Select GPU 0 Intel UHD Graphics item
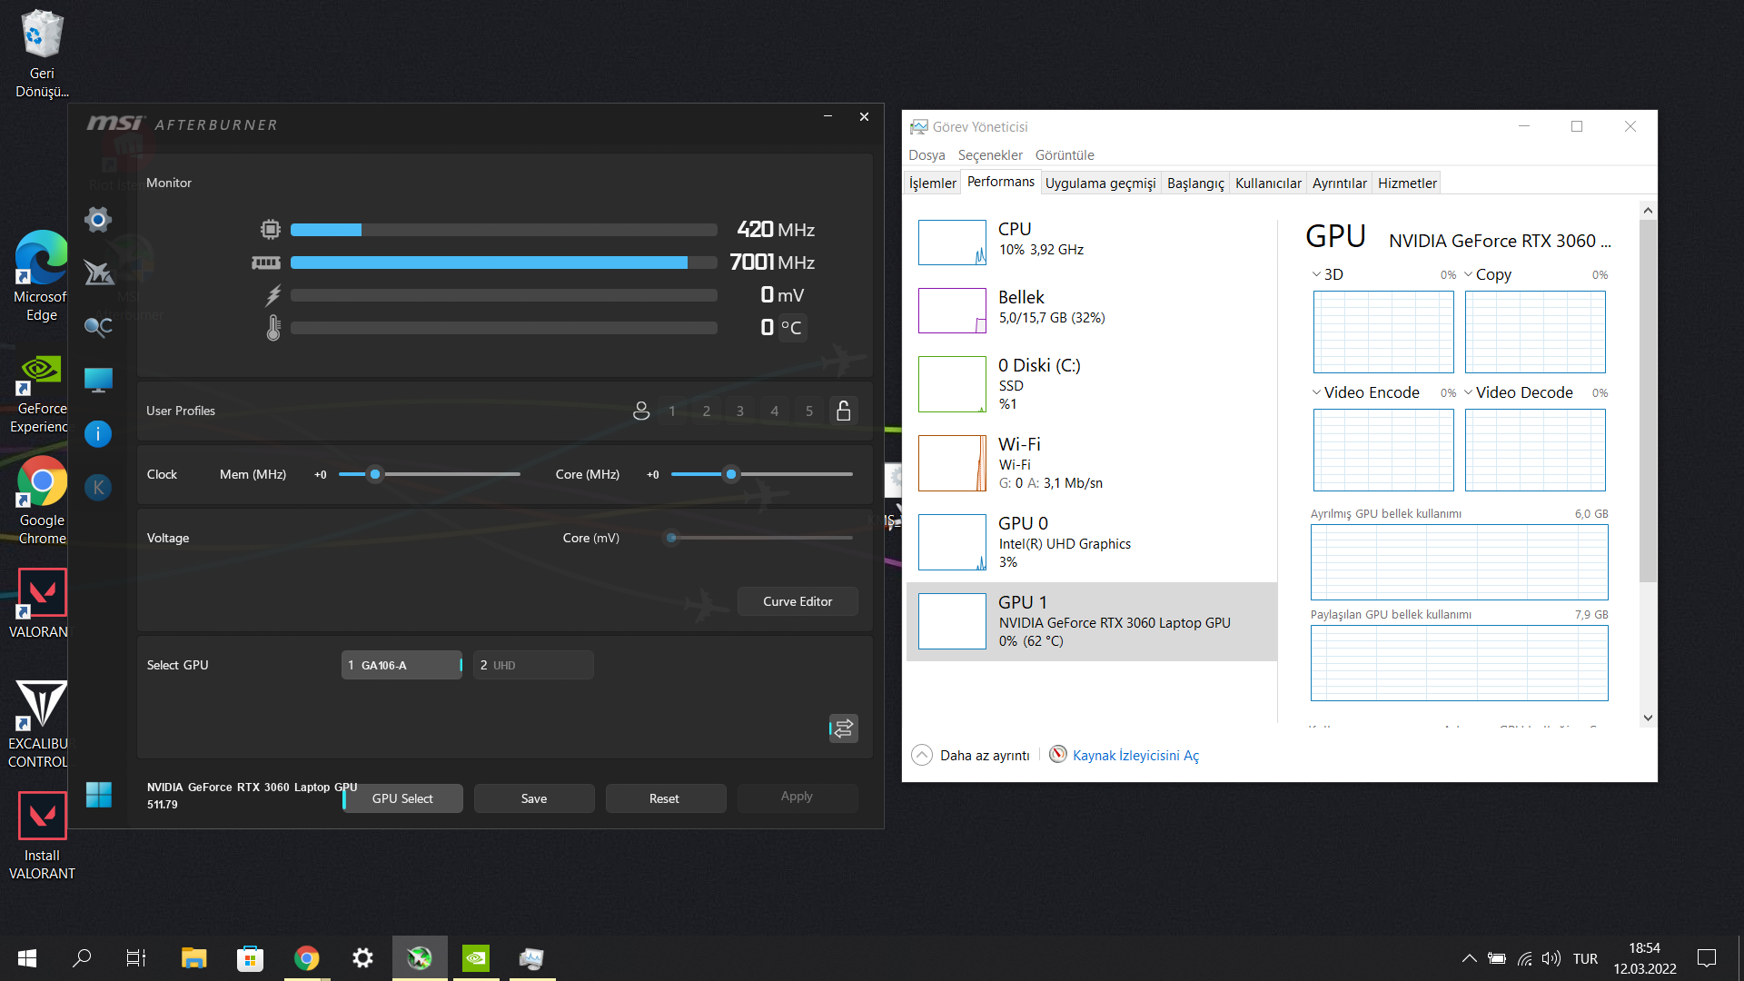 point(1092,541)
